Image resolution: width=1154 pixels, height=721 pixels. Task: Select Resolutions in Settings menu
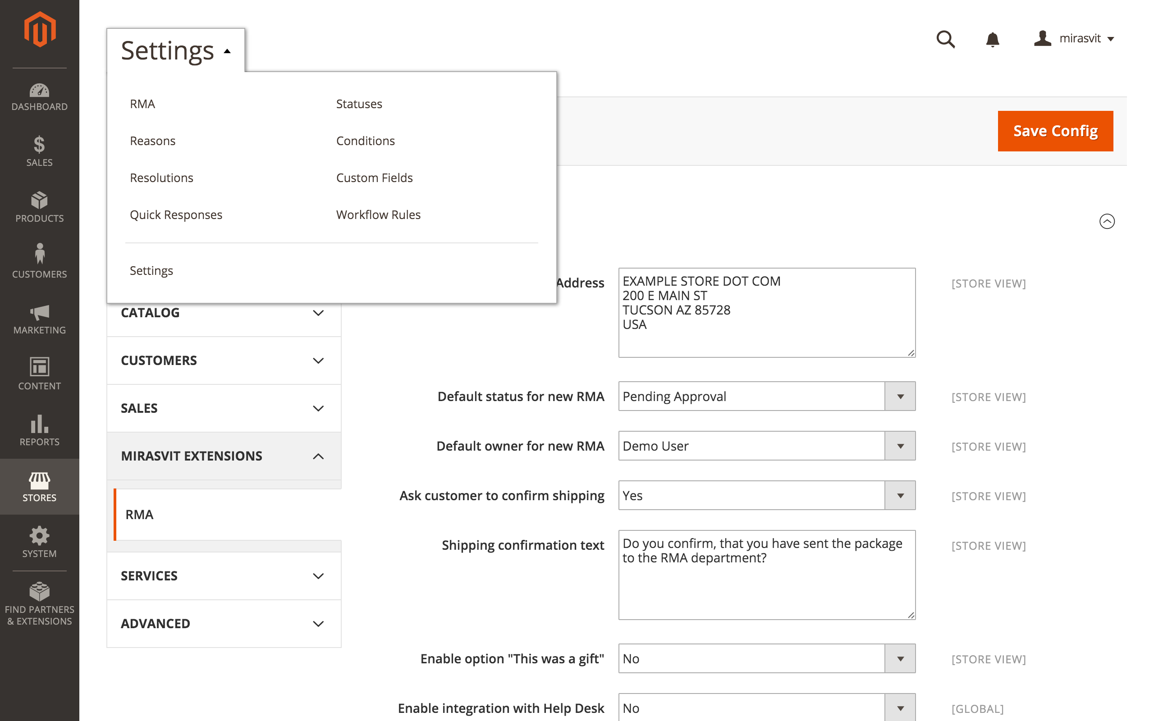(x=162, y=178)
